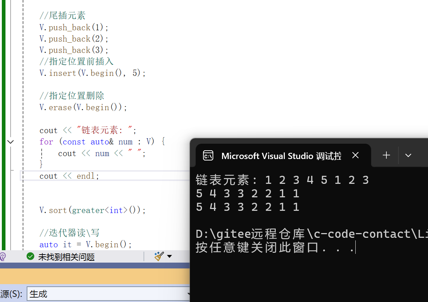
Task: Click the green no-issues checkmark icon
Action: click(30, 256)
